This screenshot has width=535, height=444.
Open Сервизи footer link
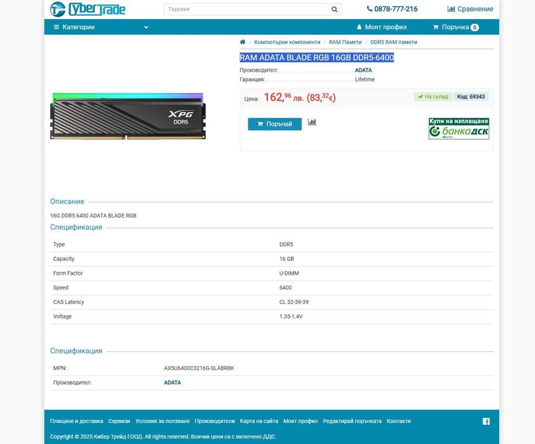119,421
